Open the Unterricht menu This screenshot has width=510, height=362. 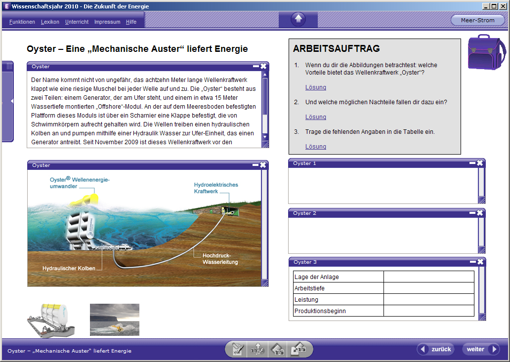[x=77, y=22]
